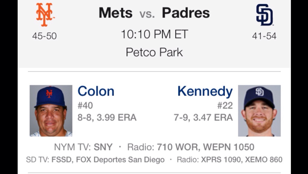Tap the New York Mets team logo
Viewport: 308px width, 174px height.
[x=45, y=15]
